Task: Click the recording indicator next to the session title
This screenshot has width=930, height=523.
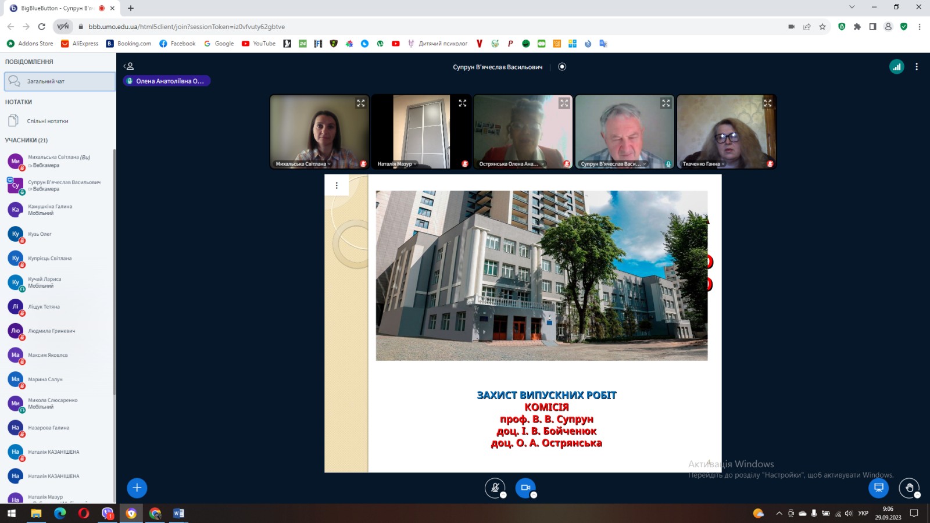Action: point(562,67)
